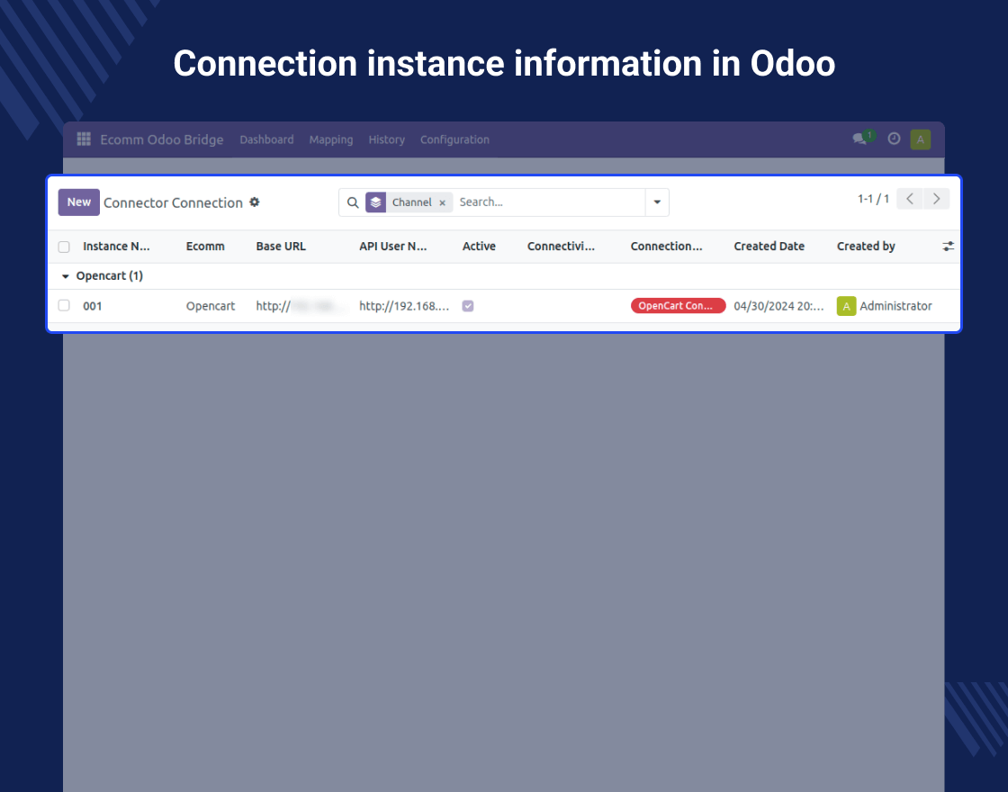The image size is (1008, 792).
Task: Open the apps grid menu icon
Action: (x=84, y=139)
